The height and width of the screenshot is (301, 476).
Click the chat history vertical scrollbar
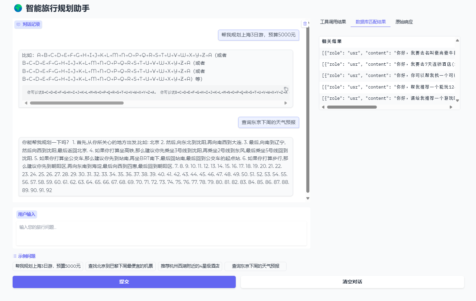(x=308, y=110)
